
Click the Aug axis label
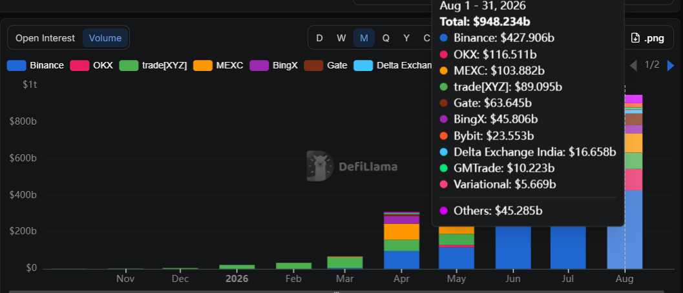625,279
